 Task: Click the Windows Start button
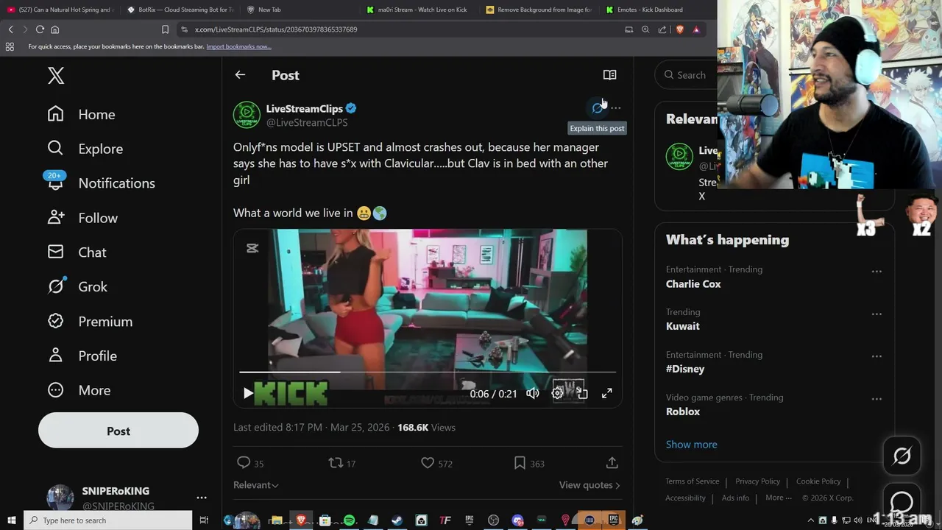click(11, 520)
